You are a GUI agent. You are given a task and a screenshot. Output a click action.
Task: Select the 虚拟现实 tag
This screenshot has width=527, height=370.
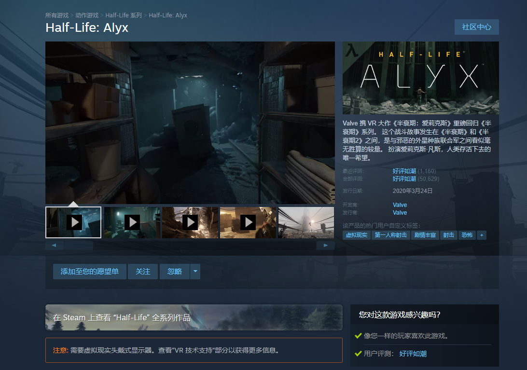point(357,235)
